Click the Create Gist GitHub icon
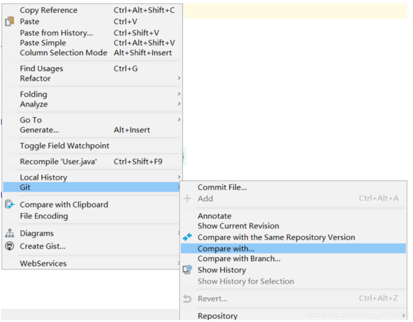 (x=9, y=246)
